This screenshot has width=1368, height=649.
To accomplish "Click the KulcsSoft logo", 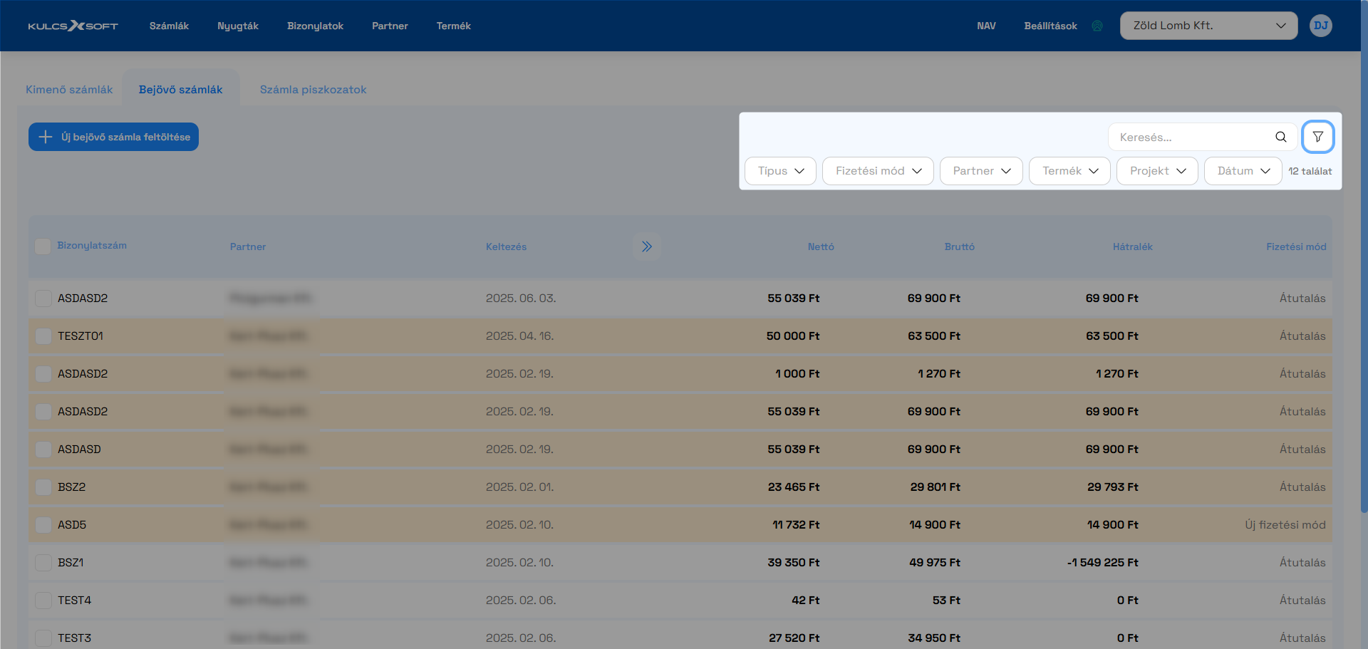I will pyautogui.click(x=73, y=26).
